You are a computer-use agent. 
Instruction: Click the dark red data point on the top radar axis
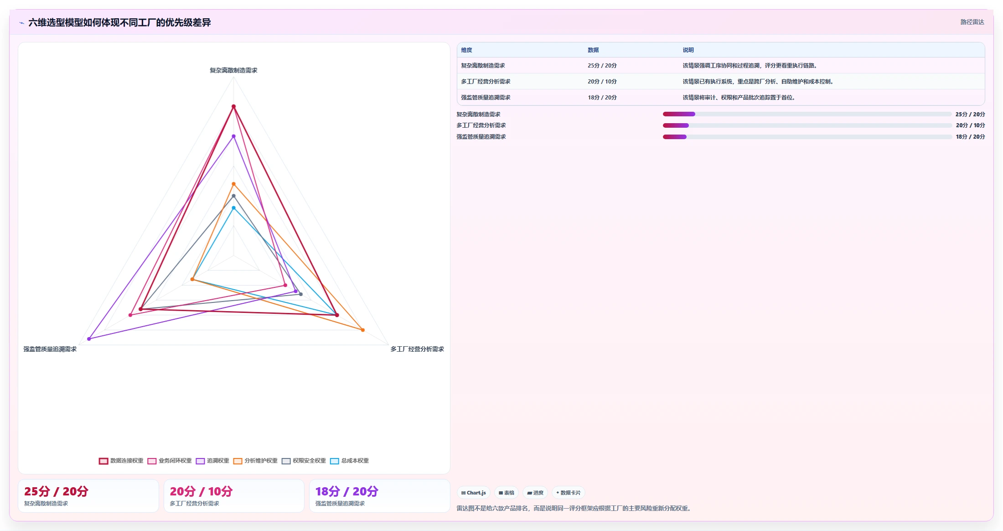tap(234, 106)
